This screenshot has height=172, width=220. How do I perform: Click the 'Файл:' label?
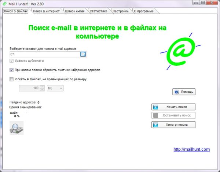click(14, 113)
